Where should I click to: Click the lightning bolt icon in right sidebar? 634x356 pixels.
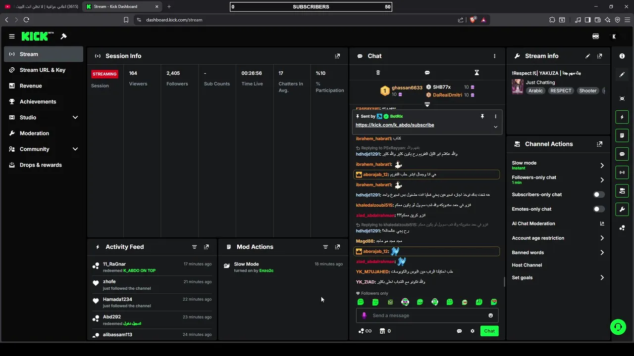pyautogui.click(x=622, y=117)
